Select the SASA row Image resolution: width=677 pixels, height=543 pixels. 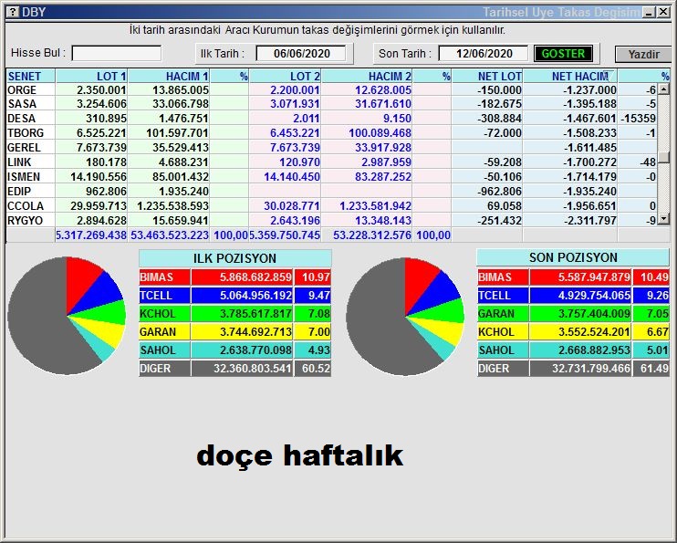point(332,104)
